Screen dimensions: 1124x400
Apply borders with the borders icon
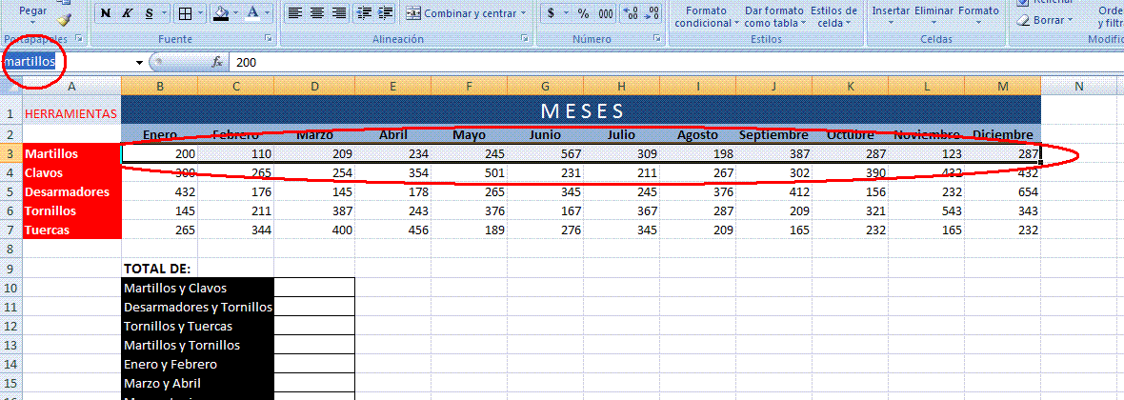point(185,14)
